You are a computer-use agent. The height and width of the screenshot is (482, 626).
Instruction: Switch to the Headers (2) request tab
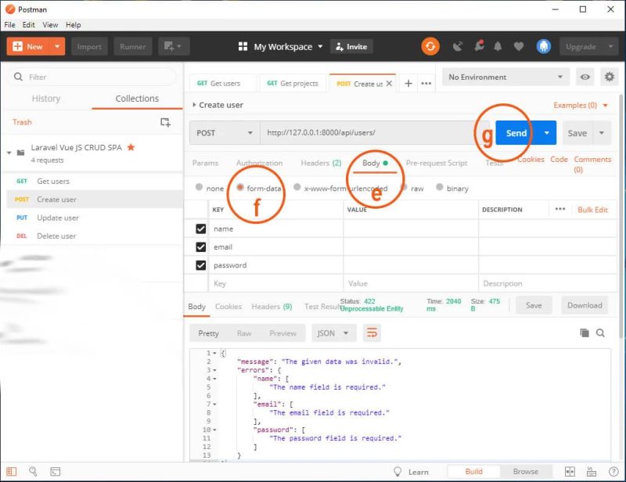click(x=321, y=163)
